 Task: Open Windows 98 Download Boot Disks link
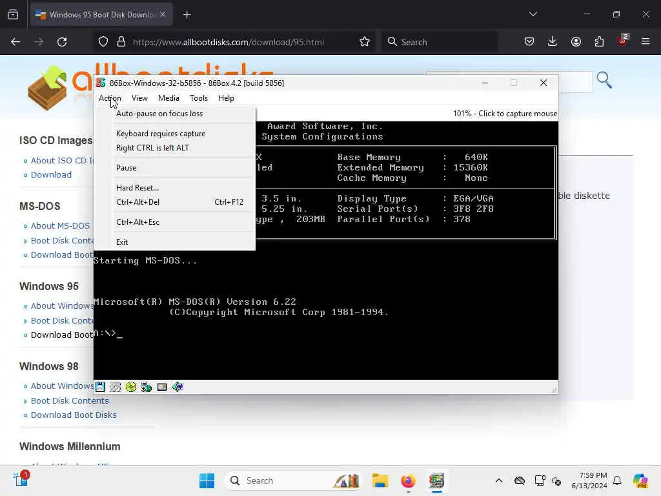(74, 415)
